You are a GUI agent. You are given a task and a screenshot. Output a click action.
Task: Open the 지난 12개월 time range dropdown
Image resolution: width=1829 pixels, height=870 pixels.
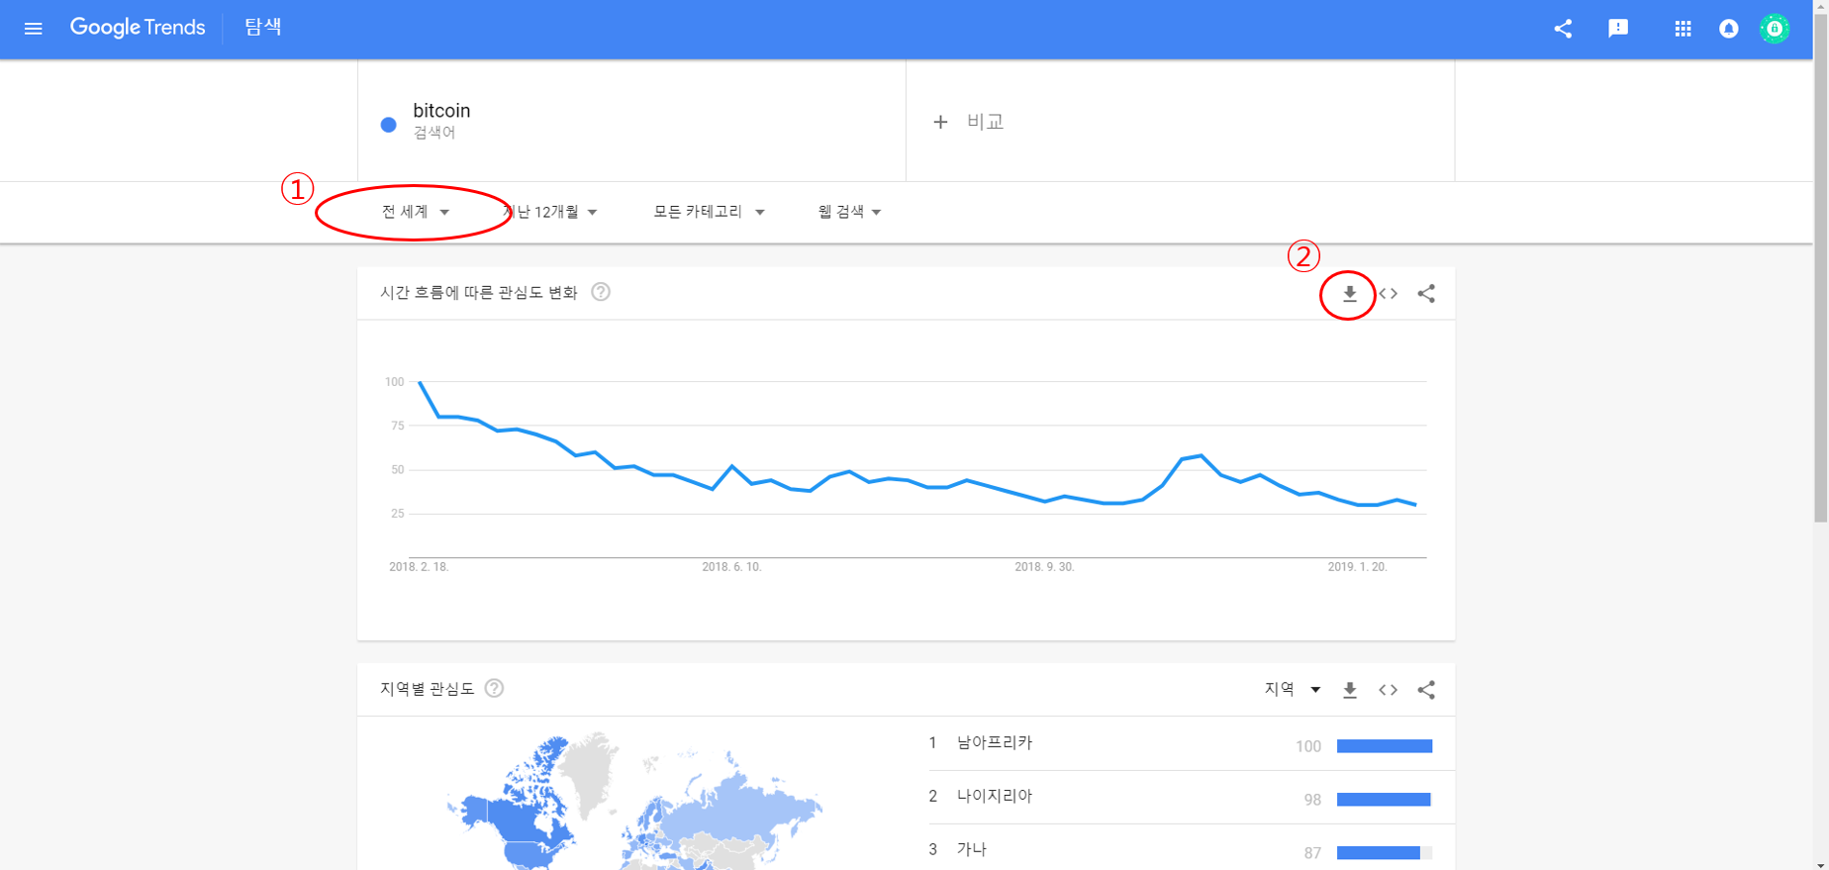(550, 212)
